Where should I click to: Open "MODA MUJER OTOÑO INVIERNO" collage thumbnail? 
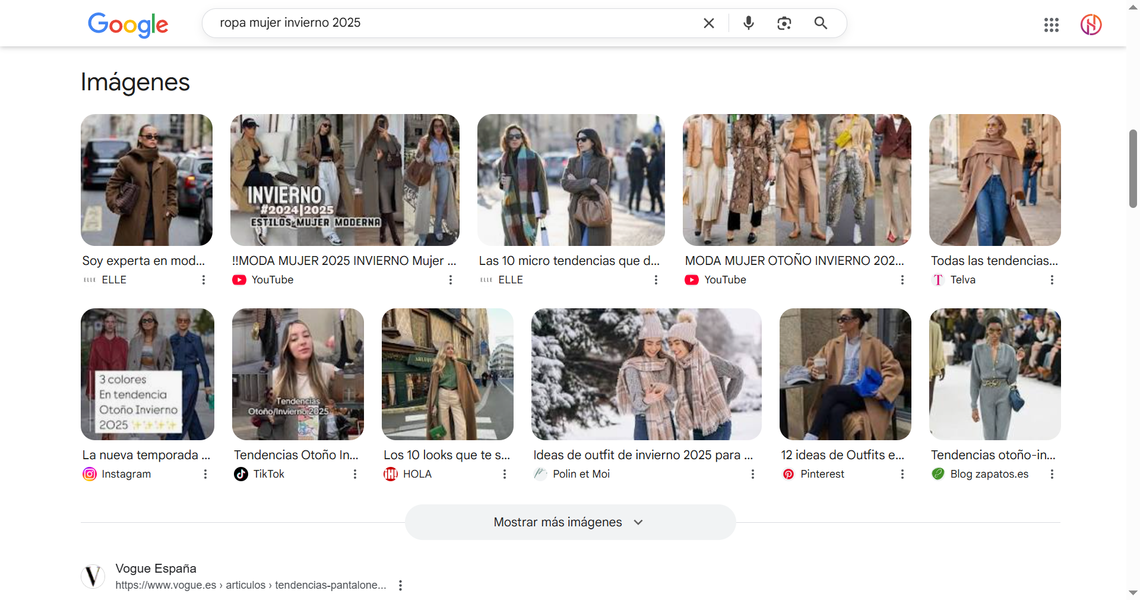click(797, 180)
